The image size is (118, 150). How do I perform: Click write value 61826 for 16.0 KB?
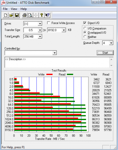[96, 97]
